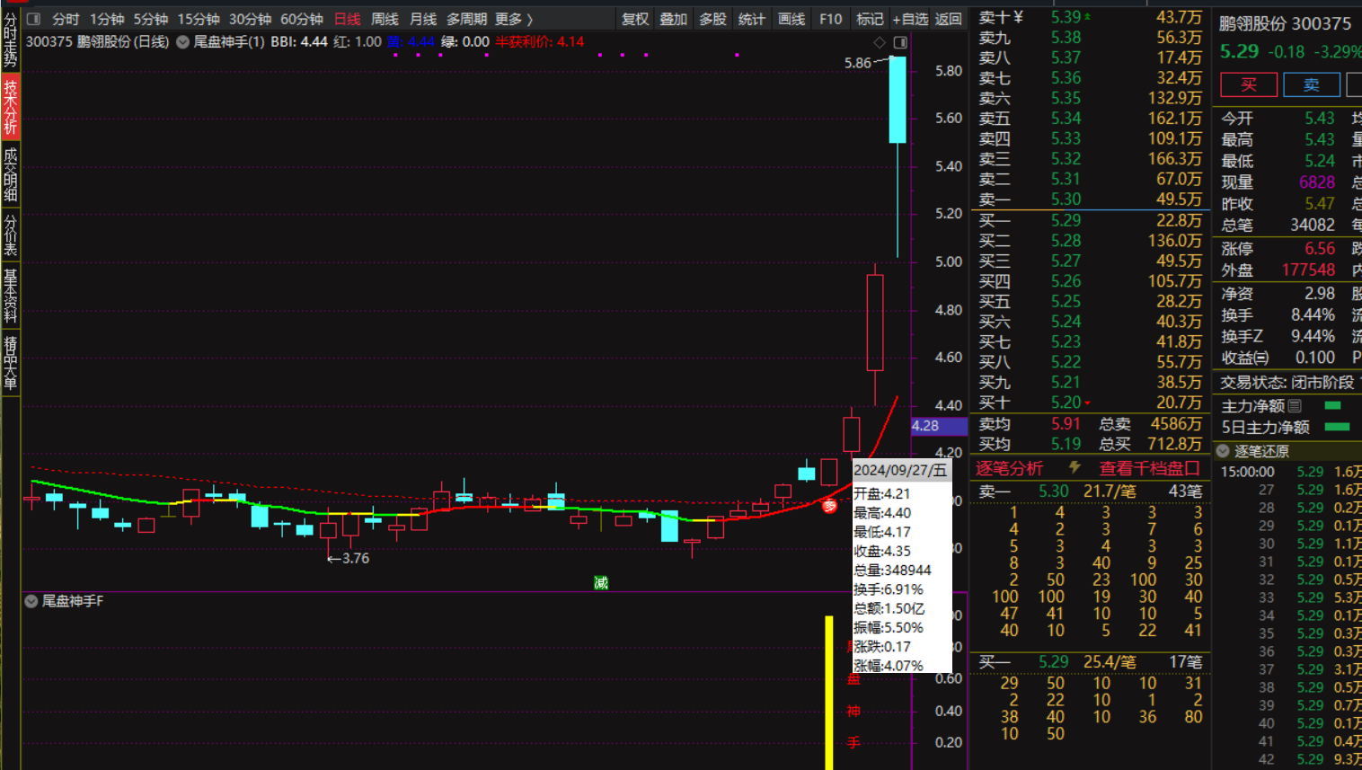The height and width of the screenshot is (770, 1362).
Task: Click the red 多 signal marker on chart
Action: [x=829, y=506]
